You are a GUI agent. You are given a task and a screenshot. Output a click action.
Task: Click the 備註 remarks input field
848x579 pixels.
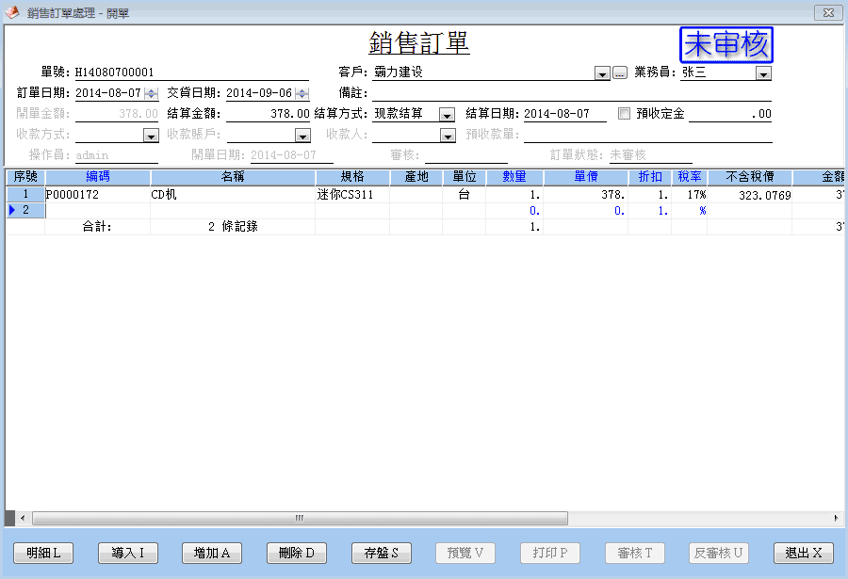[571, 93]
